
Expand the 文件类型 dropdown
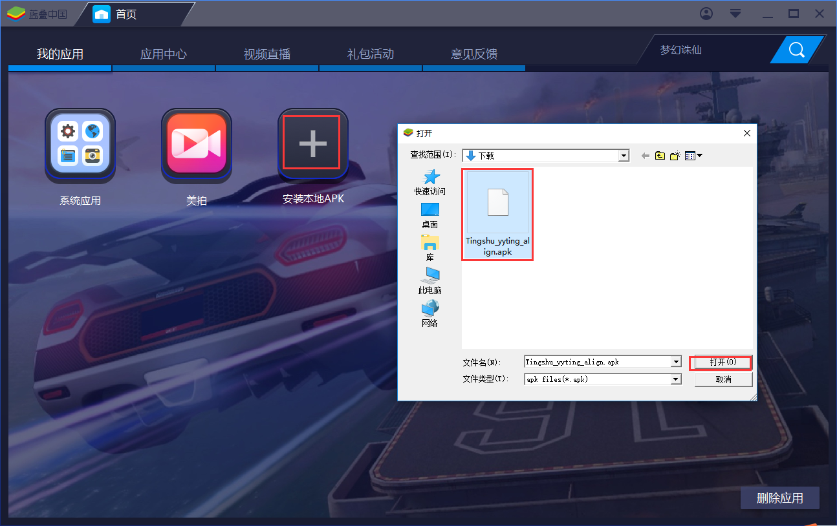(675, 379)
